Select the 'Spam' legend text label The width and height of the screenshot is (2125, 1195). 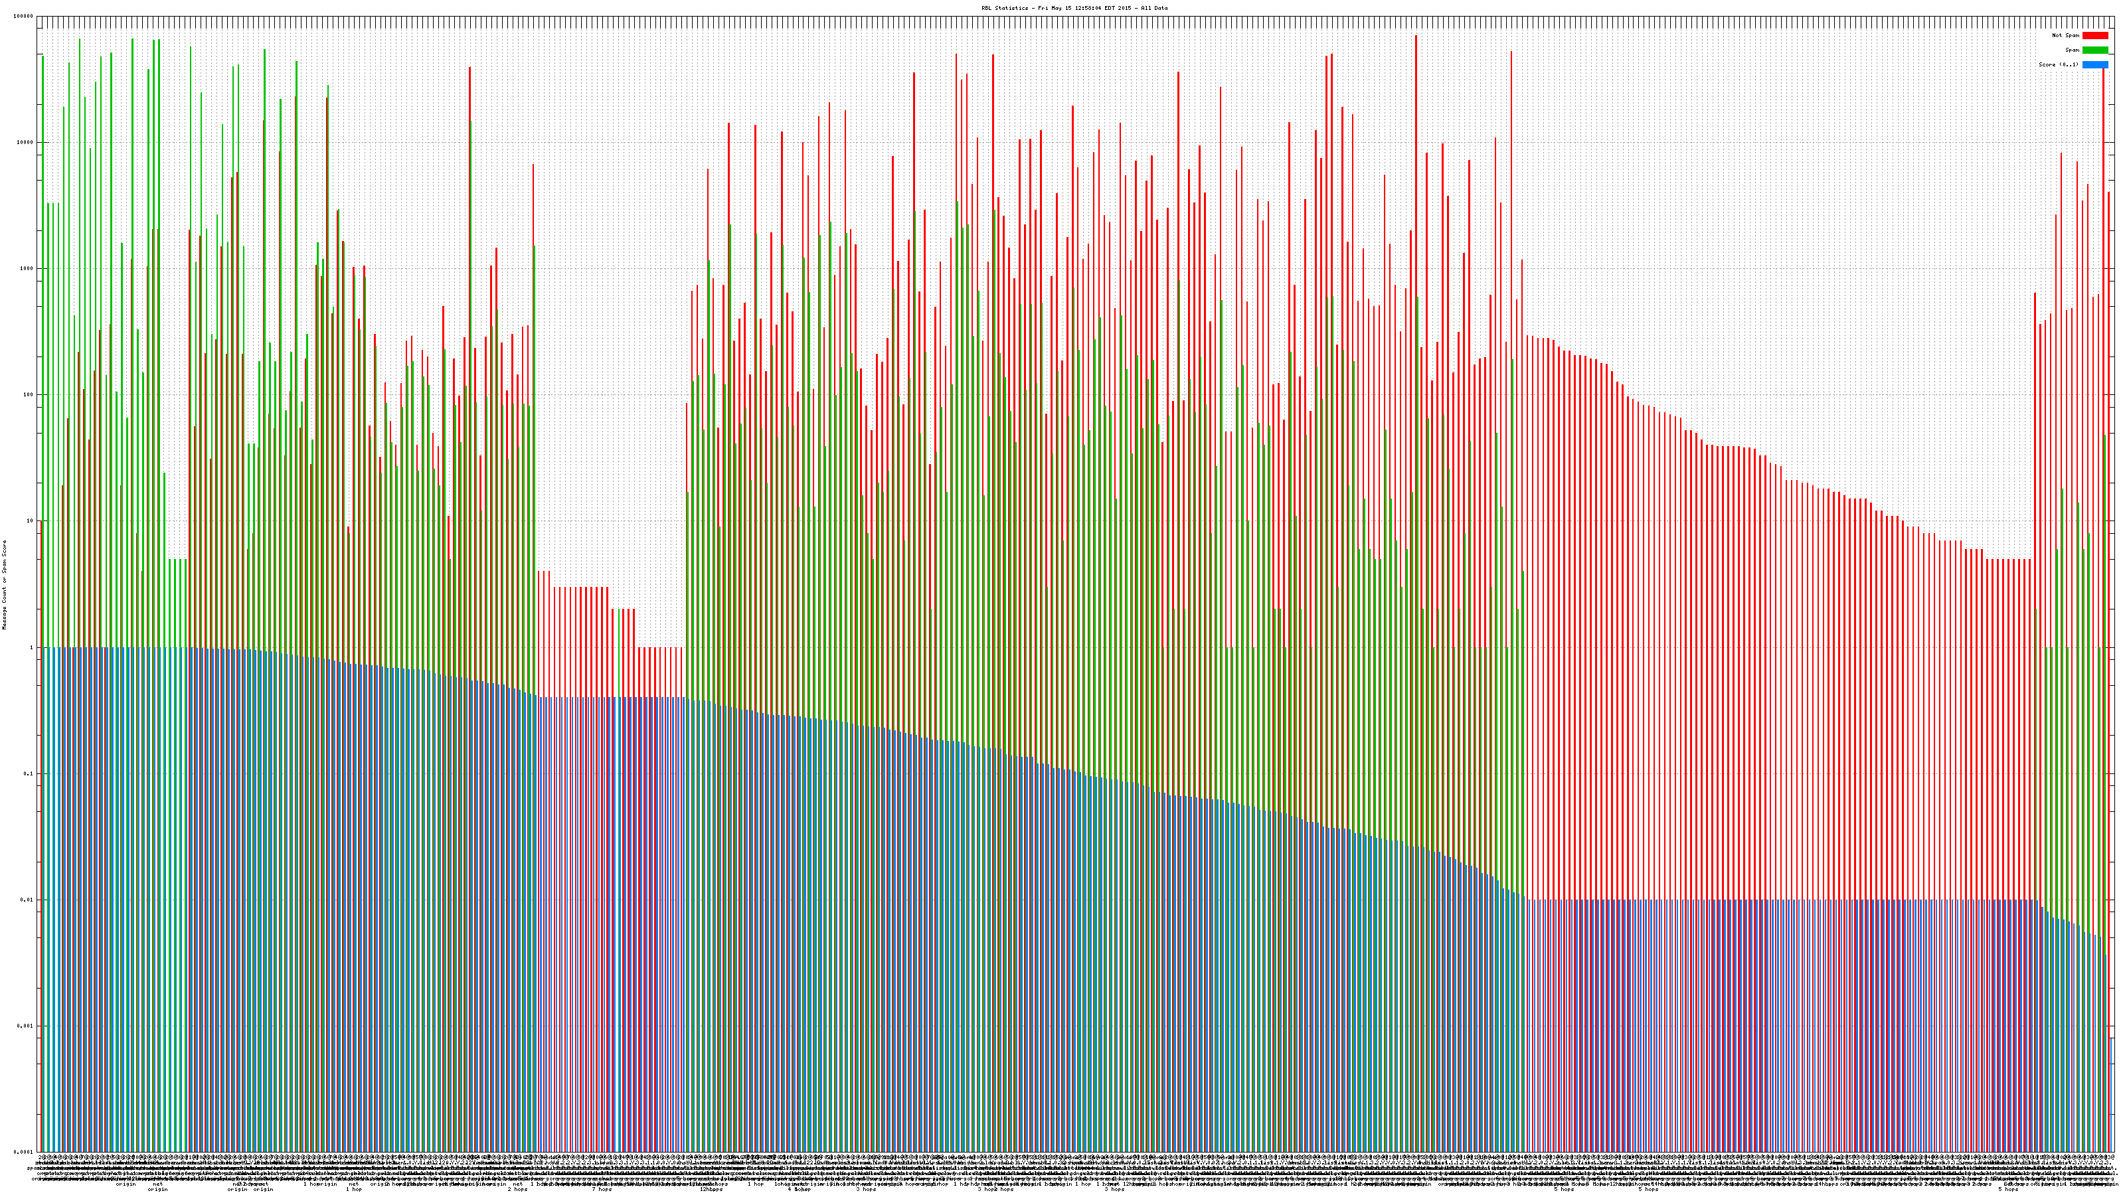pos(2072,50)
